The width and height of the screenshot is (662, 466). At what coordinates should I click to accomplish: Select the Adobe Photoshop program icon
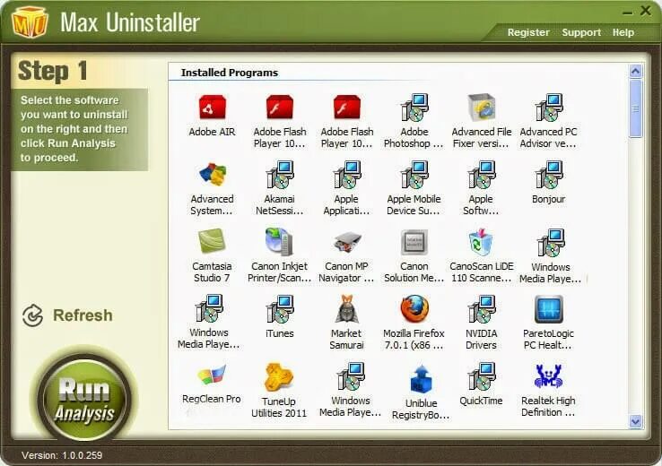414,122
